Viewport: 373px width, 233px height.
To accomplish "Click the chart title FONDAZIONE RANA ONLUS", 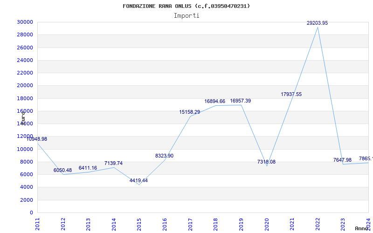I will (186, 6).
